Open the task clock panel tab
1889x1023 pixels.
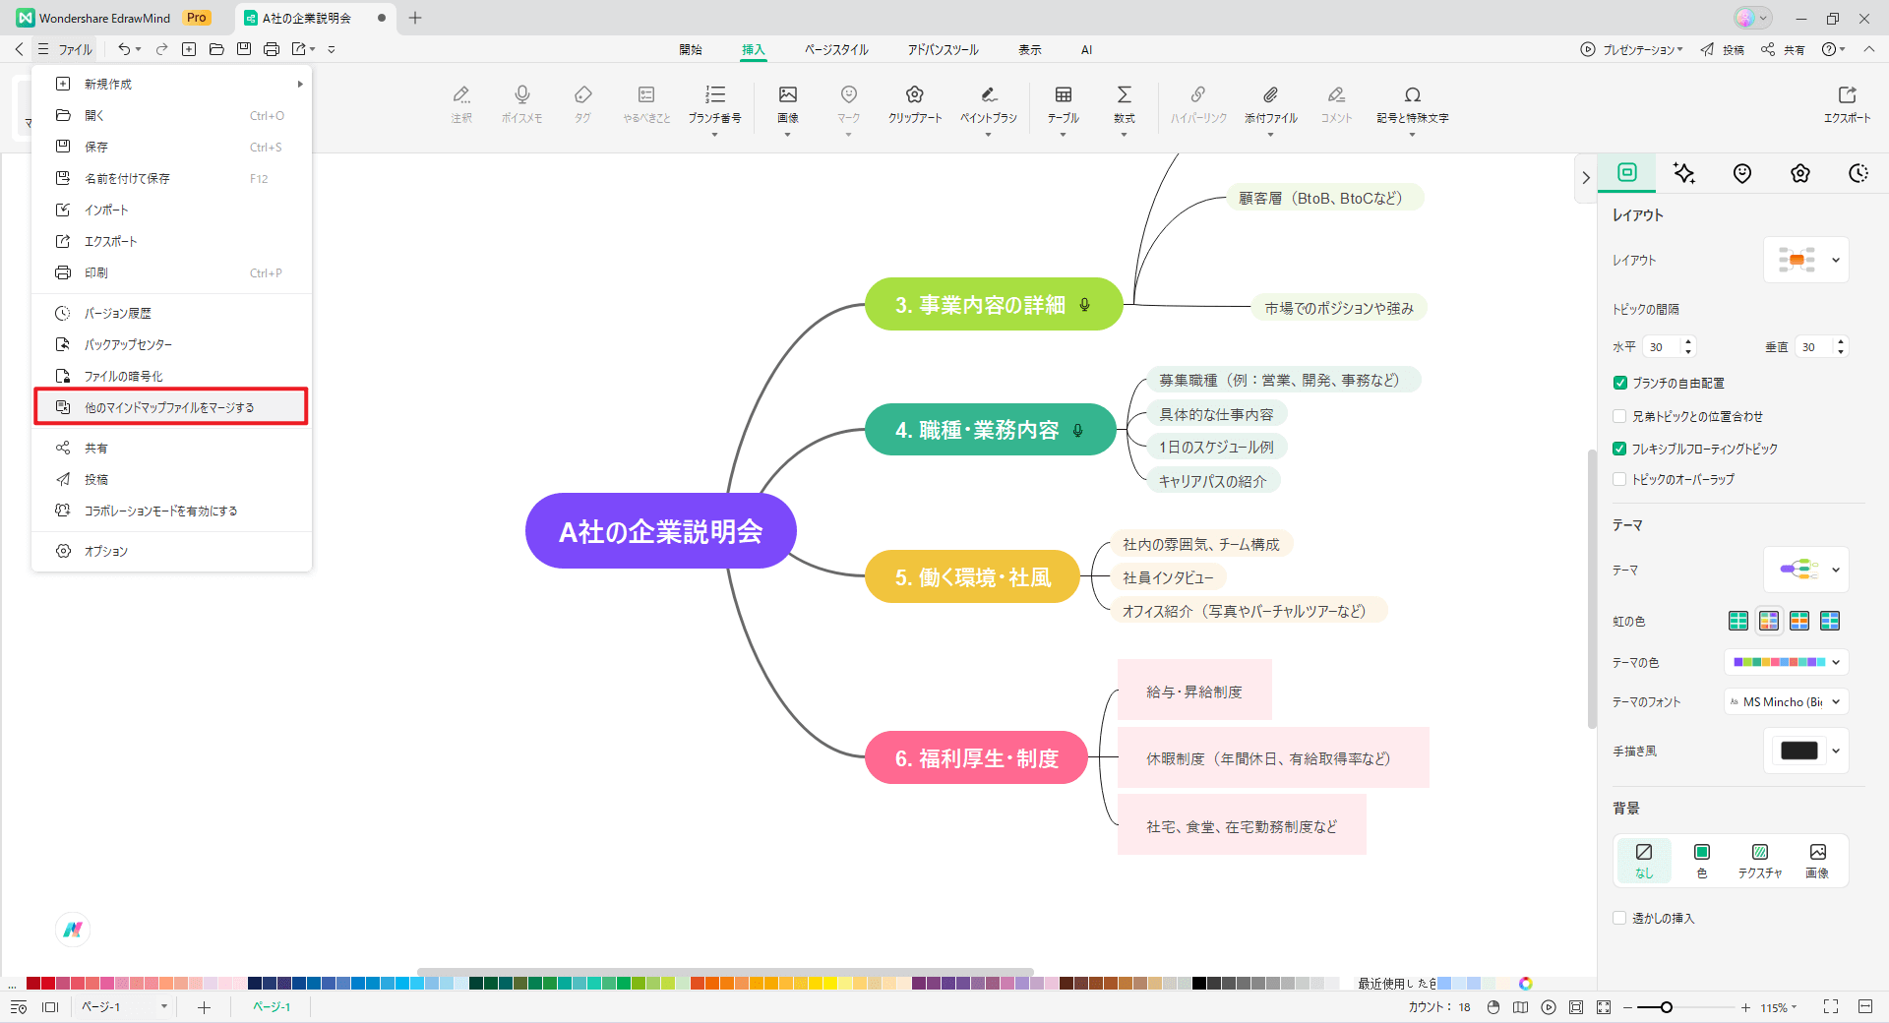(1859, 173)
